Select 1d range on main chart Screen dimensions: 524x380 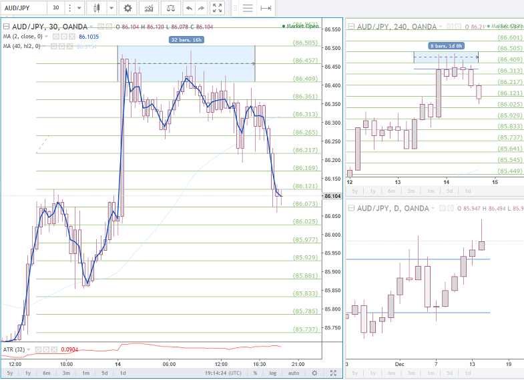123,373
